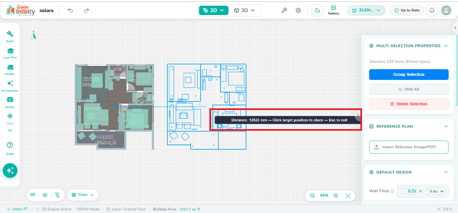Viewport: 458px width, 213px height.
Task: Click Hide All button
Action: (x=409, y=89)
